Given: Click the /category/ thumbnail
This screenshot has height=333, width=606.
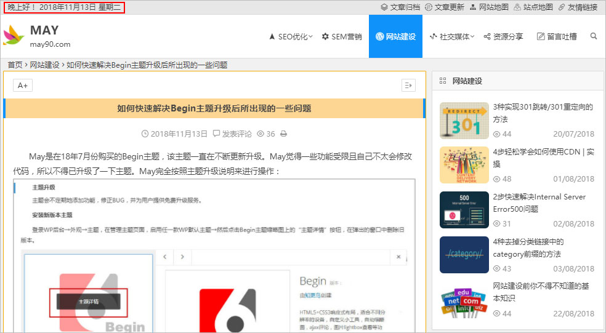Looking at the screenshot, I should pyautogui.click(x=464, y=255).
